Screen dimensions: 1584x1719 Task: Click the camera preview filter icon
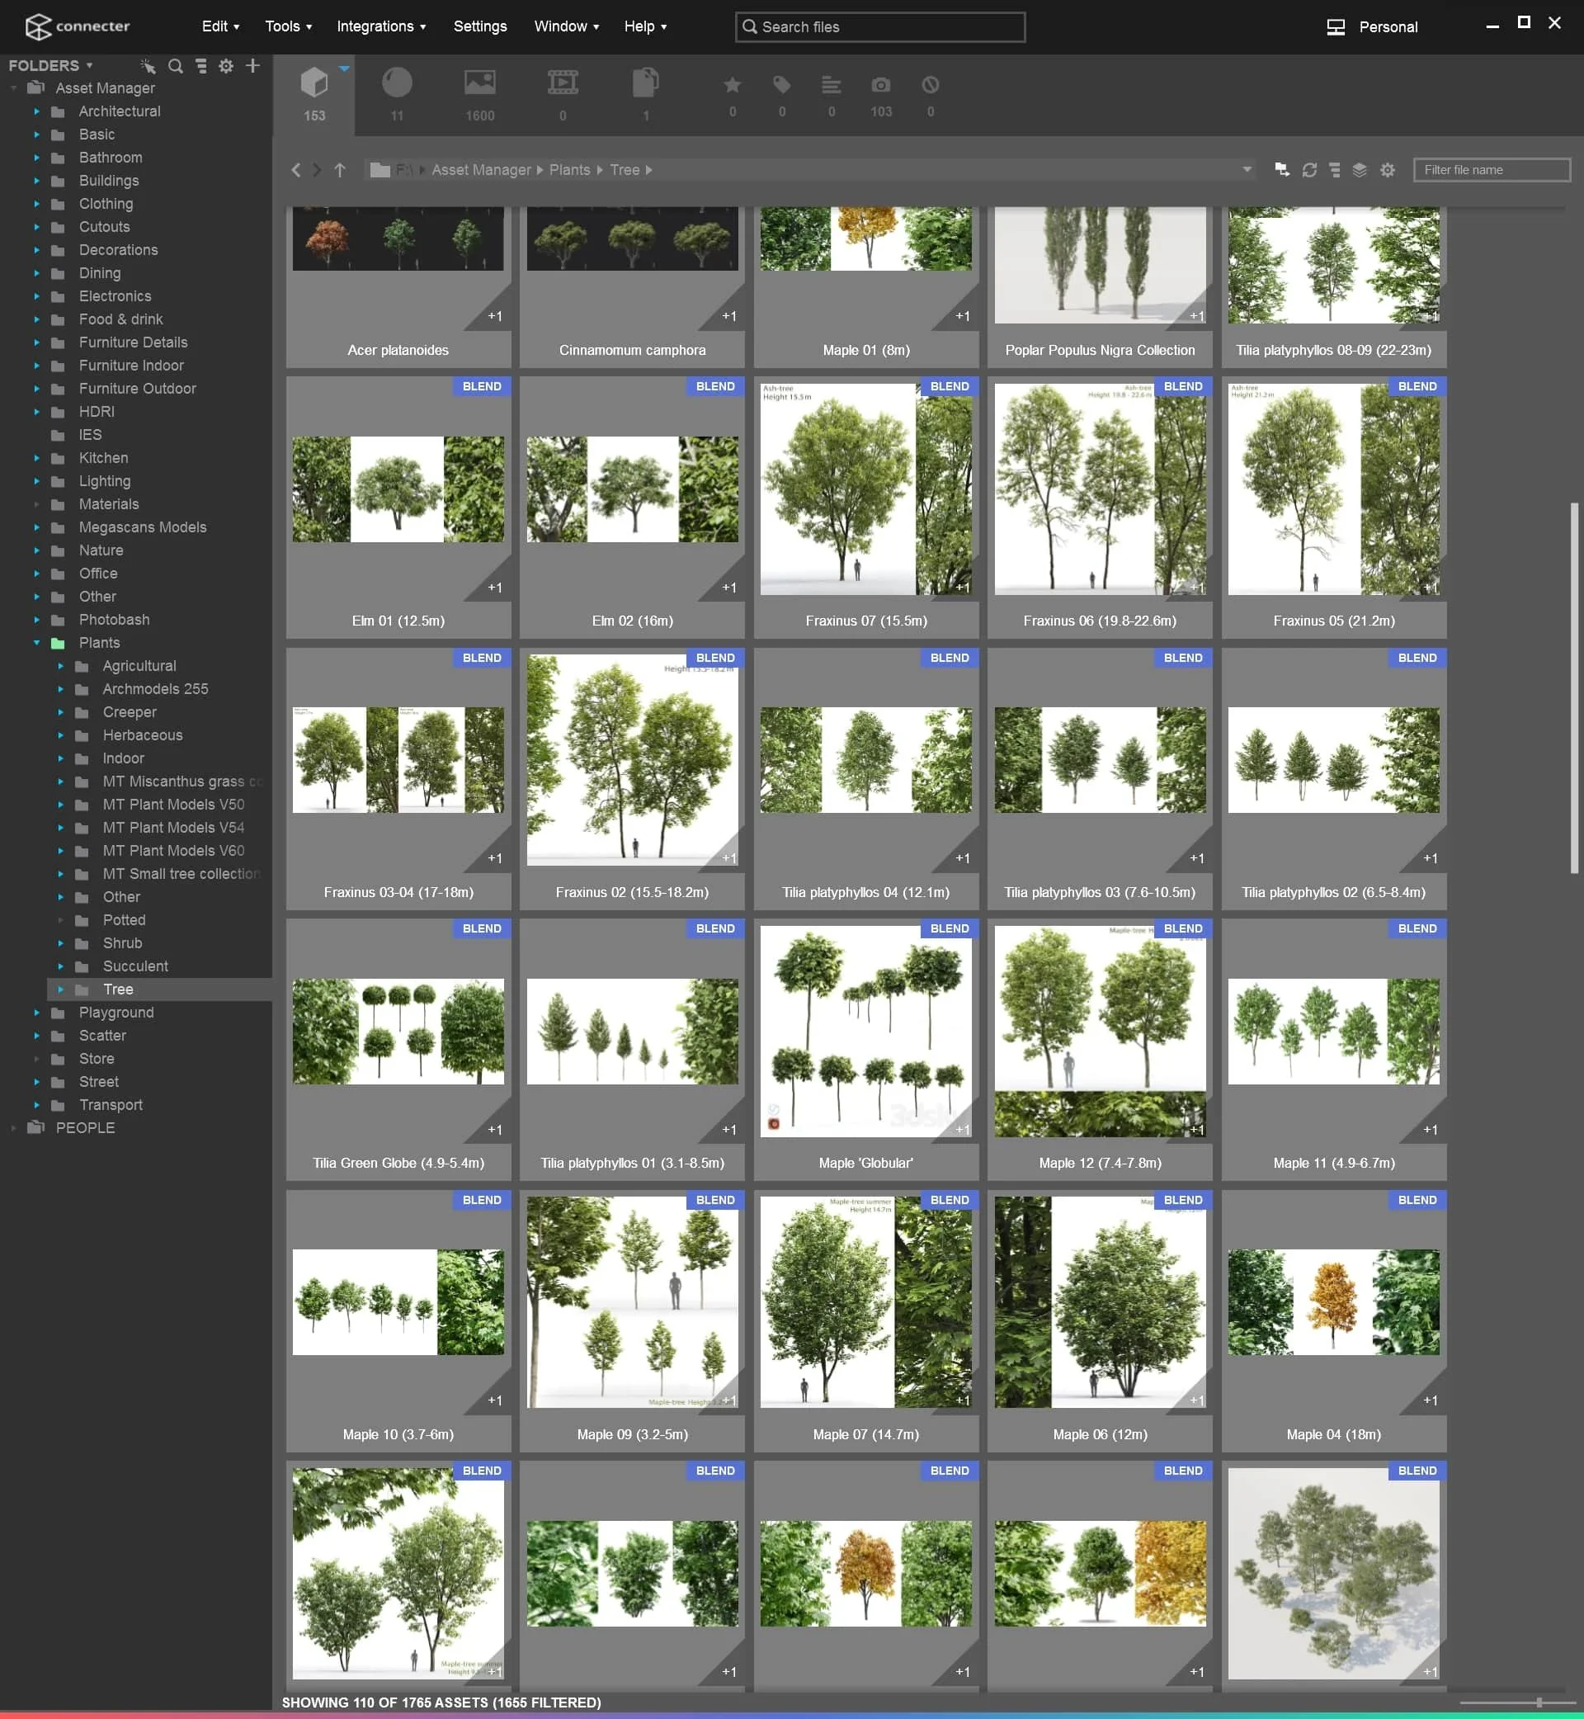coord(880,85)
